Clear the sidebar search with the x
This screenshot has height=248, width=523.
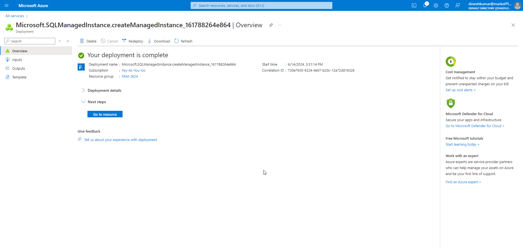(x=60, y=41)
